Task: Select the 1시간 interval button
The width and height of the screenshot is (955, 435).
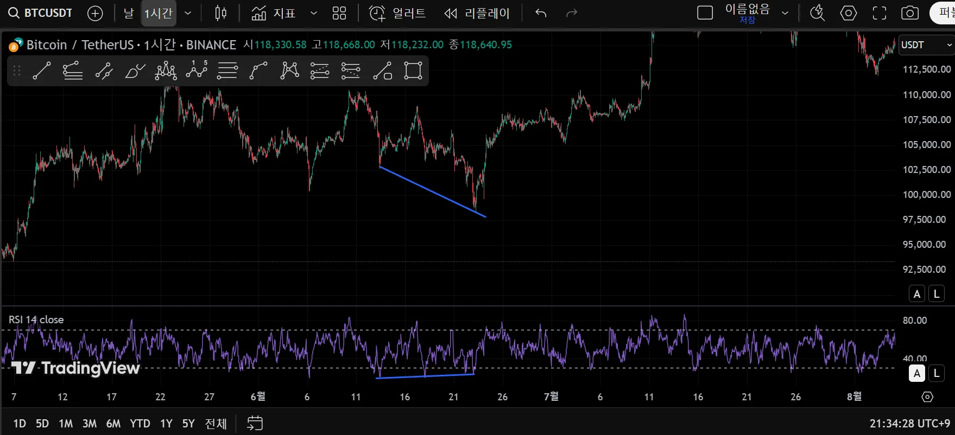Action: click(x=158, y=13)
